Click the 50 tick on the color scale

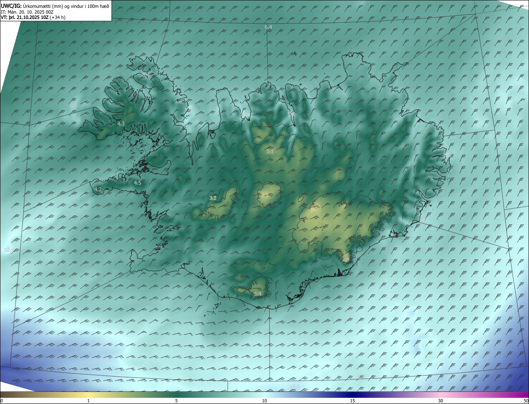(x=526, y=401)
